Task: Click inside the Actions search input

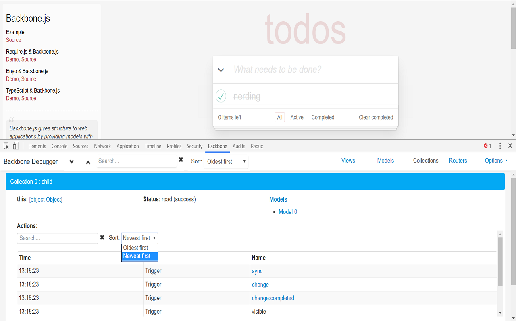Action: pos(56,238)
